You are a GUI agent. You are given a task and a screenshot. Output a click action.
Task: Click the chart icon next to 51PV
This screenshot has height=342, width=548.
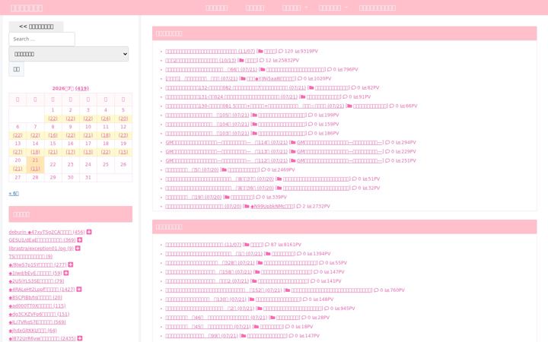coord(365,179)
